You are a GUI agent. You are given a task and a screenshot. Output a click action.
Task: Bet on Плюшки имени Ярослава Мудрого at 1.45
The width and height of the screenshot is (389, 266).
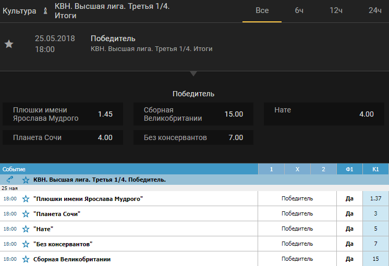click(x=63, y=114)
